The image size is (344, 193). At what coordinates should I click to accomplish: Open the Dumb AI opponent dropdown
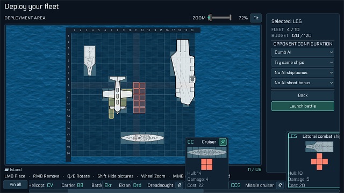tap(303, 52)
